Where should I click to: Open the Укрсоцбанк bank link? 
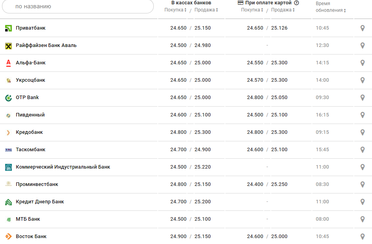coord(30,80)
